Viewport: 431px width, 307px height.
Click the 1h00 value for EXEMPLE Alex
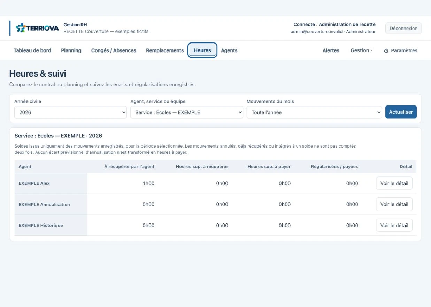(x=148, y=183)
